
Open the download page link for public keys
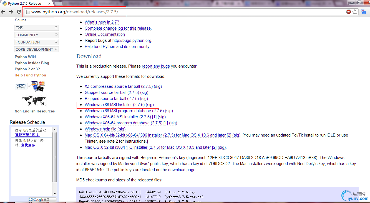coord(182,170)
